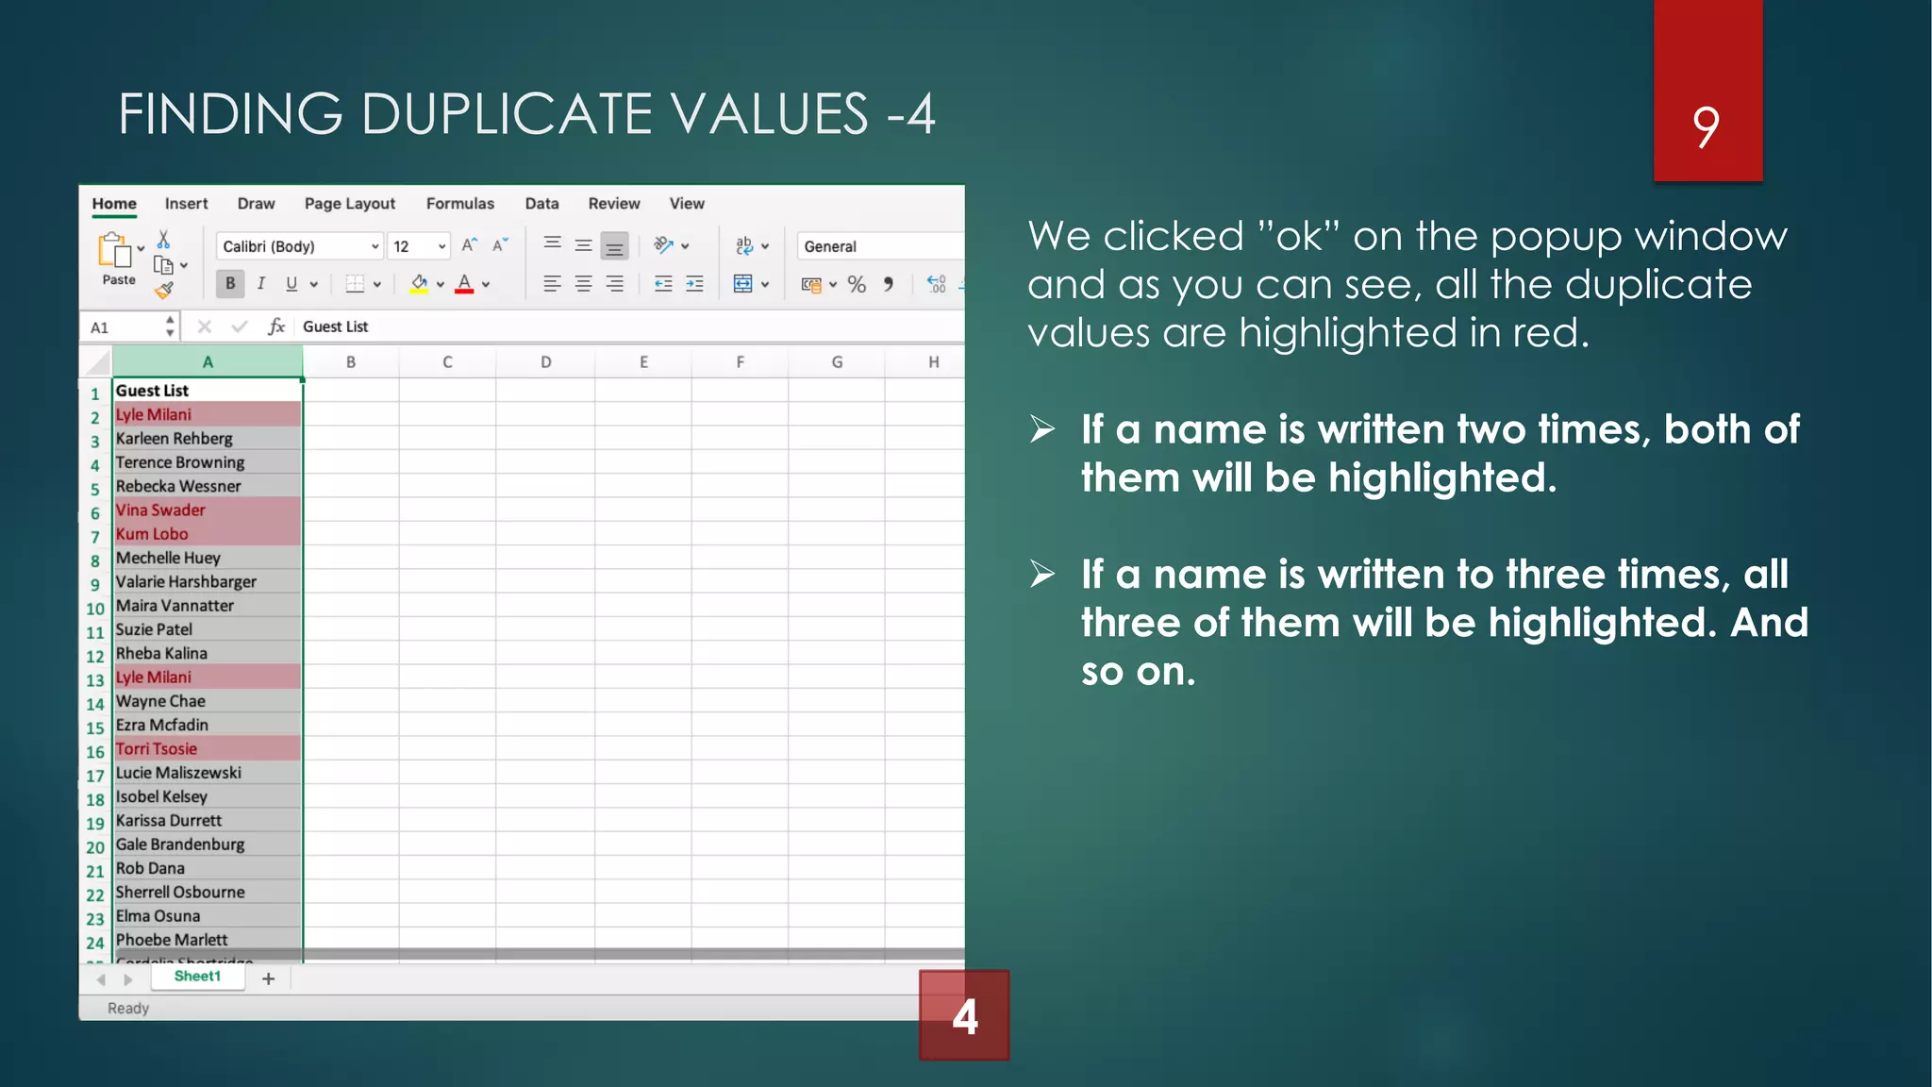Click the Paste clipboard icon
The image size is (1932, 1087).
[x=113, y=250]
